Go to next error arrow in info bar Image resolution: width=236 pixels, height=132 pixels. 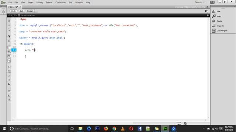pos(16,15)
